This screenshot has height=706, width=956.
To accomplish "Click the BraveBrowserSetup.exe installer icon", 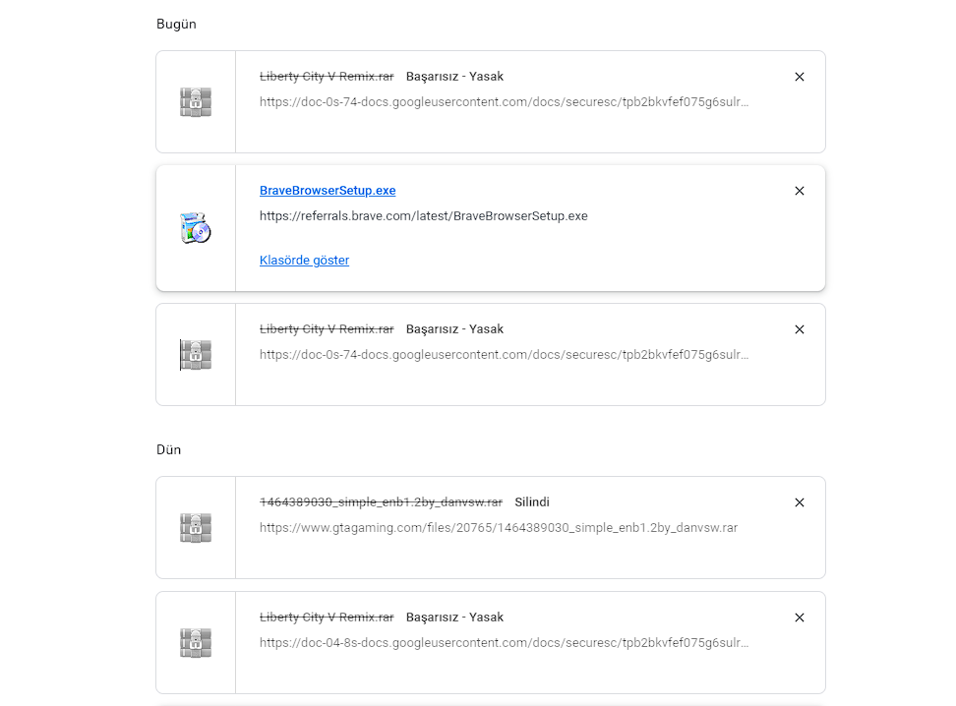I will click(x=196, y=227).
